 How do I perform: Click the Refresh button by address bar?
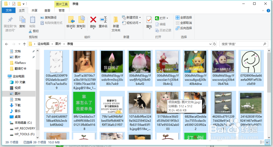click(x=215, y=44)
